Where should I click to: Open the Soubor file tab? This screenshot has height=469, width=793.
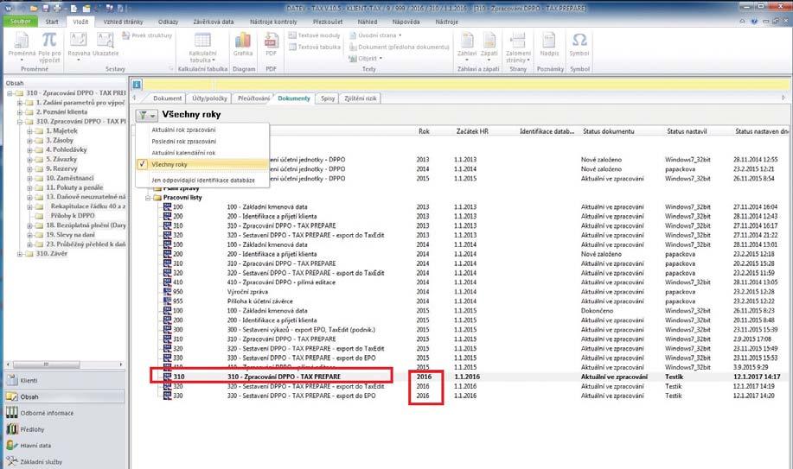pyautogui.click(x=20, y=22)
